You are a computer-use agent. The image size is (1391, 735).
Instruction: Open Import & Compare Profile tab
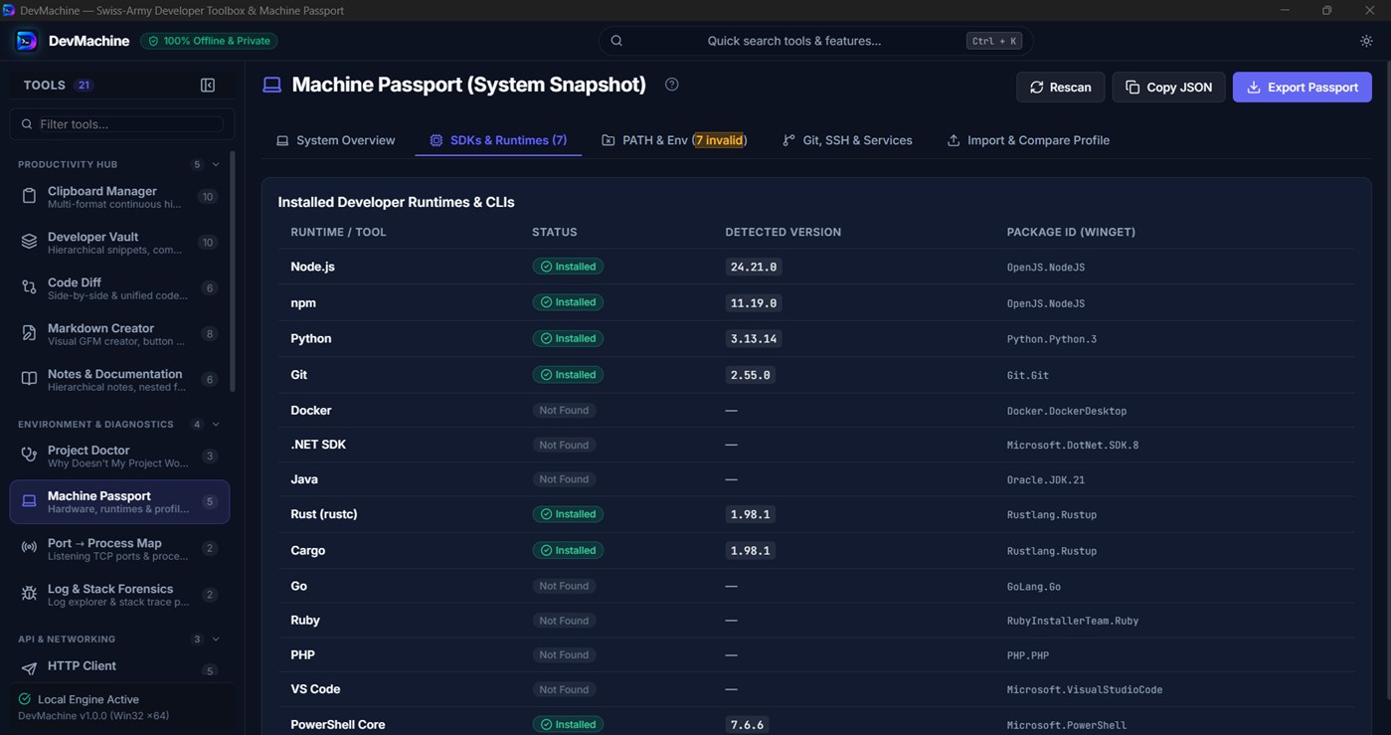click(x=1028, y=140)
